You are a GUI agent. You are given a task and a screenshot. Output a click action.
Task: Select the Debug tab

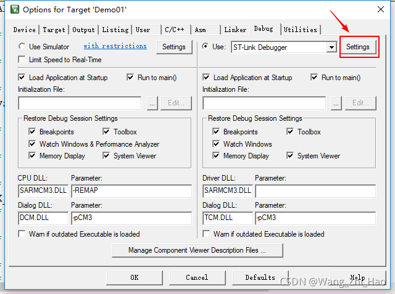265,29
